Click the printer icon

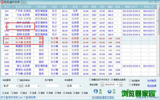(x=110, y=91)
